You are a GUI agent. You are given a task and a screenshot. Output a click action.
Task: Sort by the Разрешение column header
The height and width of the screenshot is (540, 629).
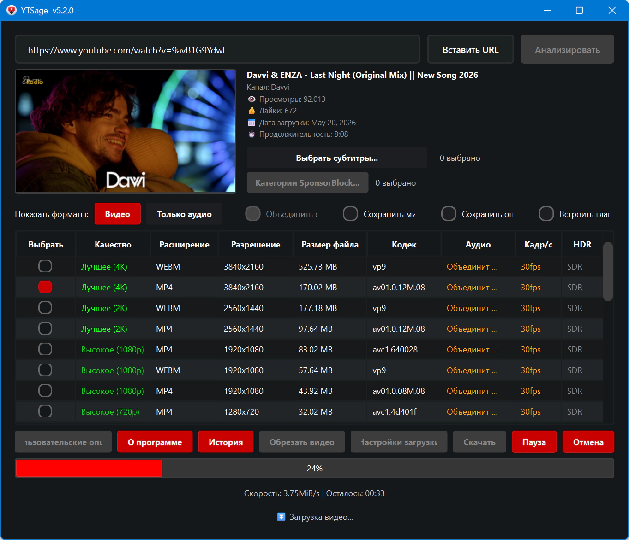coord(256,245)
